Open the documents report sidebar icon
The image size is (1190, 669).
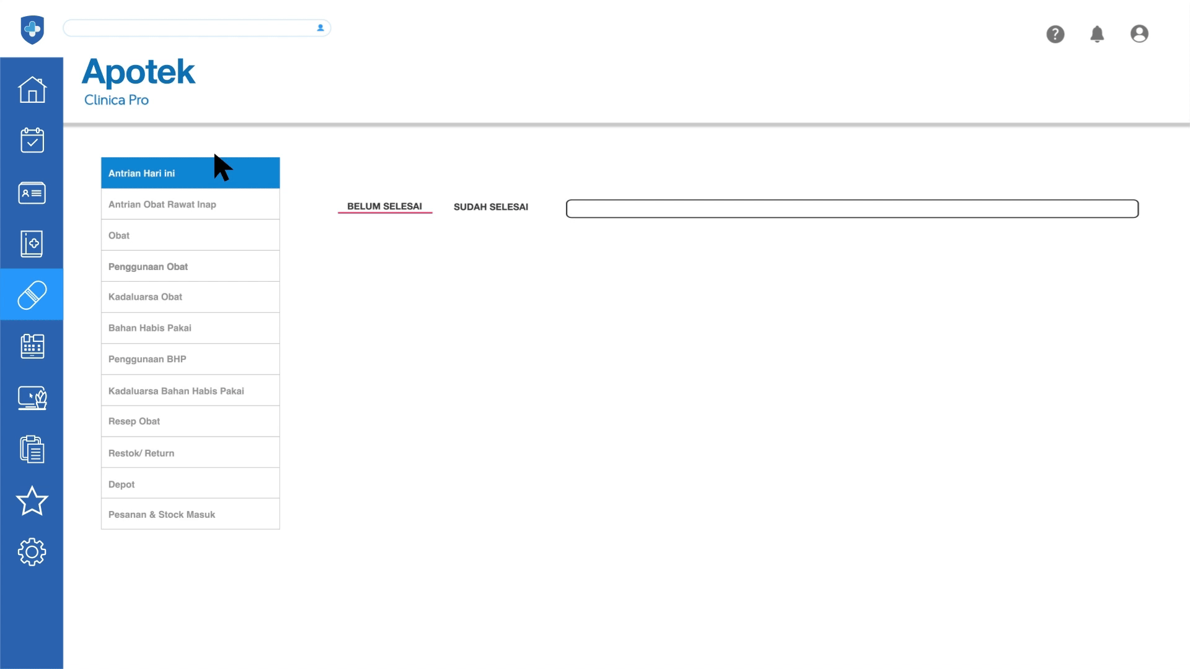coord(32,449)
